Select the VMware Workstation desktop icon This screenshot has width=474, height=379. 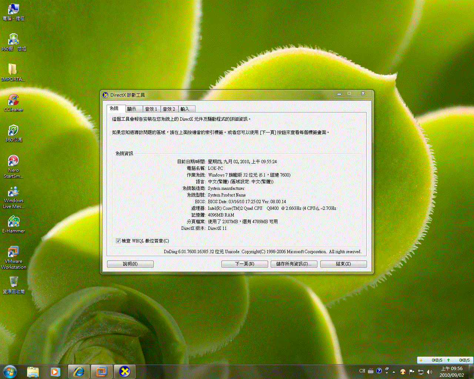[x=13, y=258]
